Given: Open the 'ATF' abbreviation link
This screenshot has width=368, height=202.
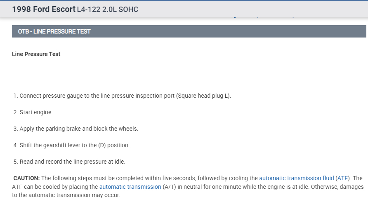Looking at the screenshot, I should click(342, 178).
